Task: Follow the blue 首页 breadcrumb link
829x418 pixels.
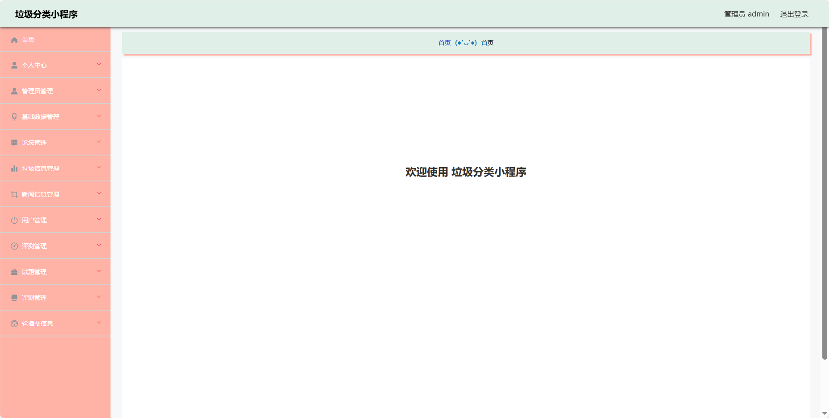Action: tap(444, 43)
